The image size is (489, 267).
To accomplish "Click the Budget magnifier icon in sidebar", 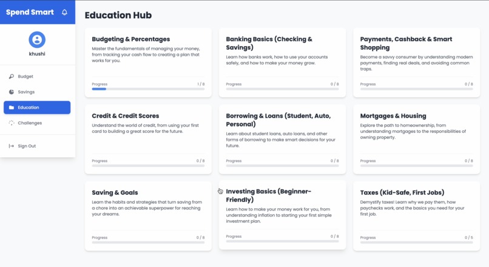I will tap(12, 76).
